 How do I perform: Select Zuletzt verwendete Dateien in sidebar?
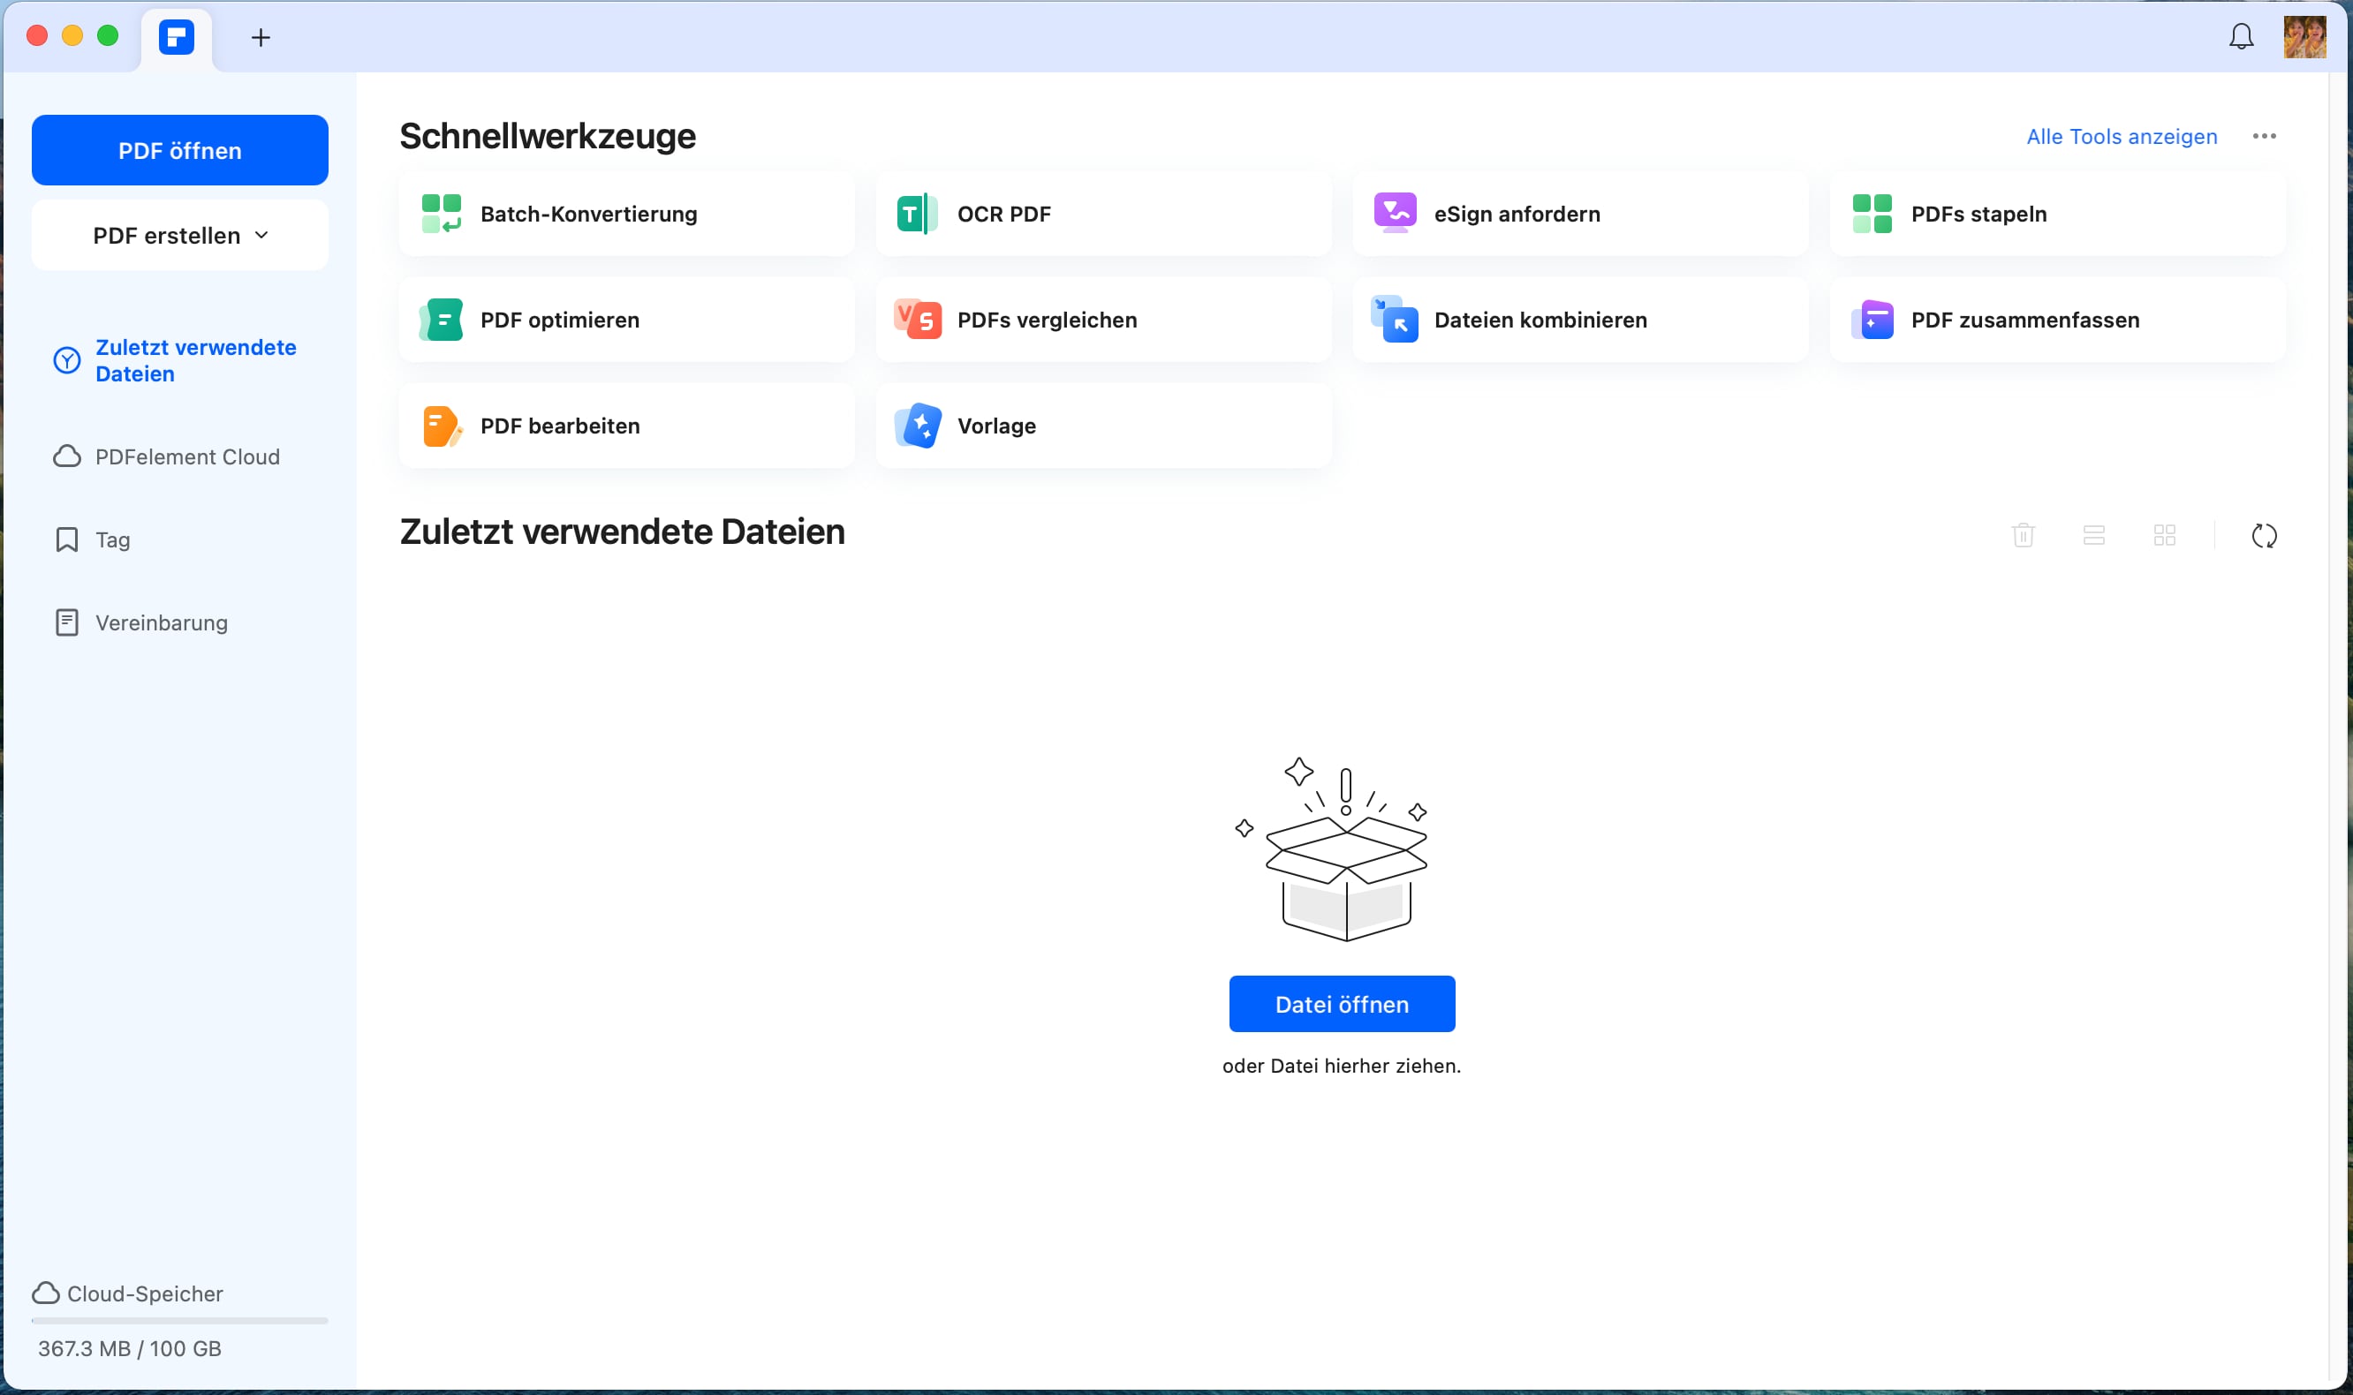pyautogui.click(x=179, y=361)
